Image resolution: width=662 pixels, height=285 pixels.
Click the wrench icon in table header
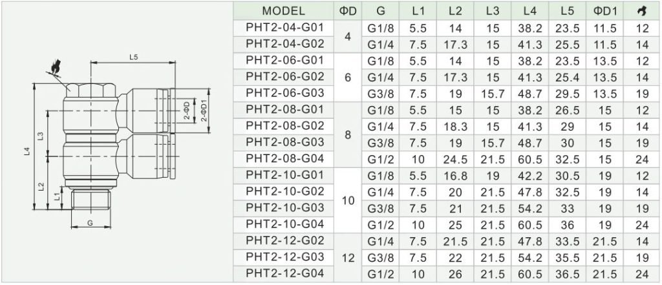[x=642, y=12]
